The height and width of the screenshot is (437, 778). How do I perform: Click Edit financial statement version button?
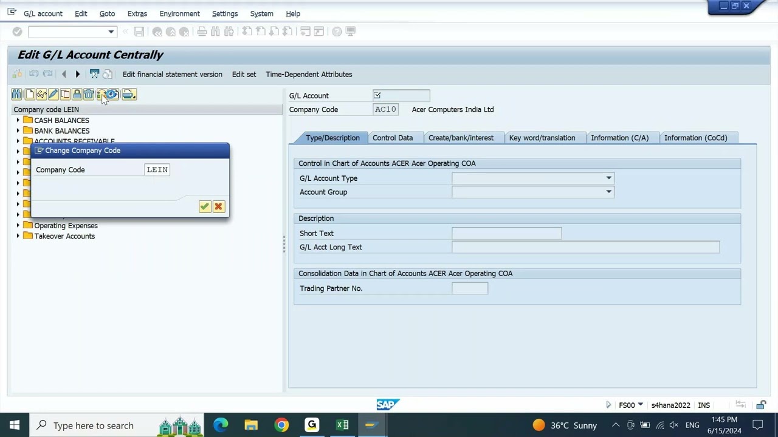click(x=172, y=74)
